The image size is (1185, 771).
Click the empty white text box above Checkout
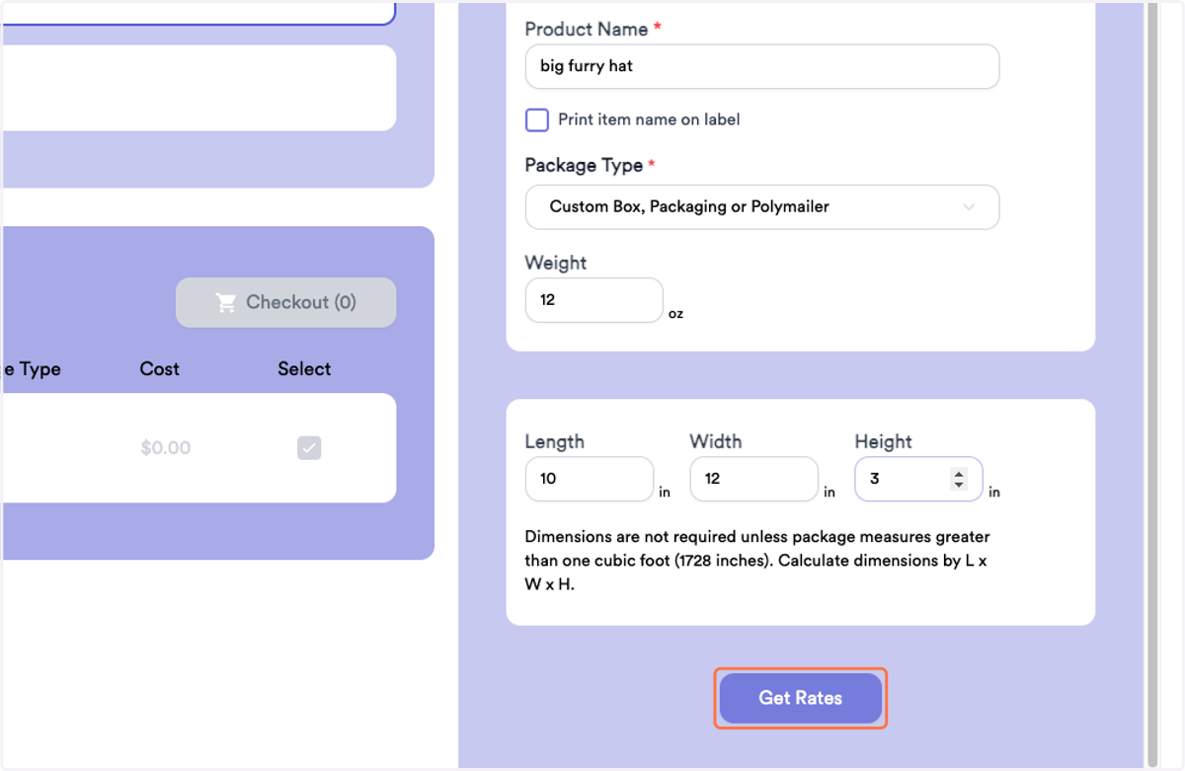[198, 88]
